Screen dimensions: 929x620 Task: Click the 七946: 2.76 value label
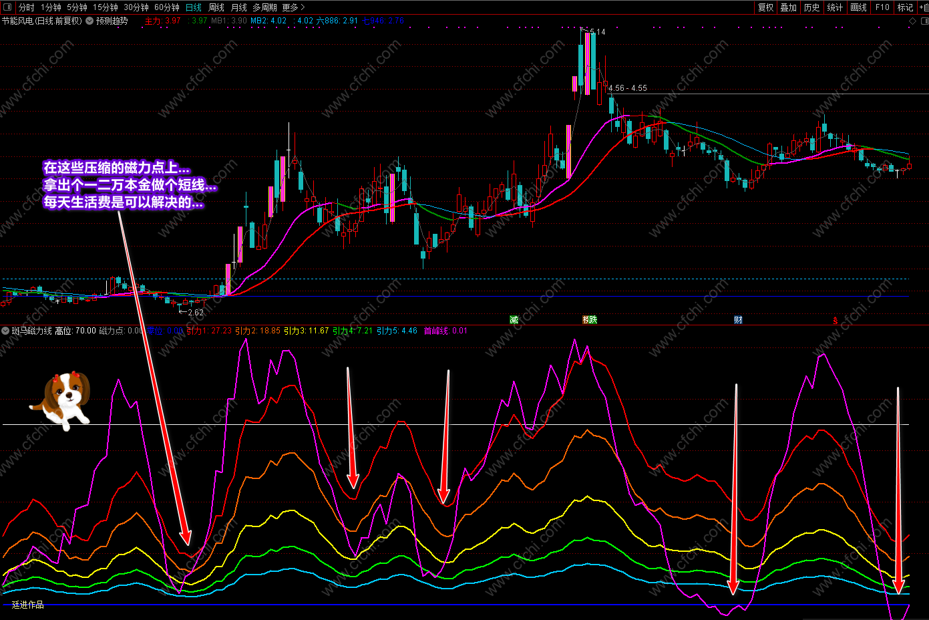383,21
